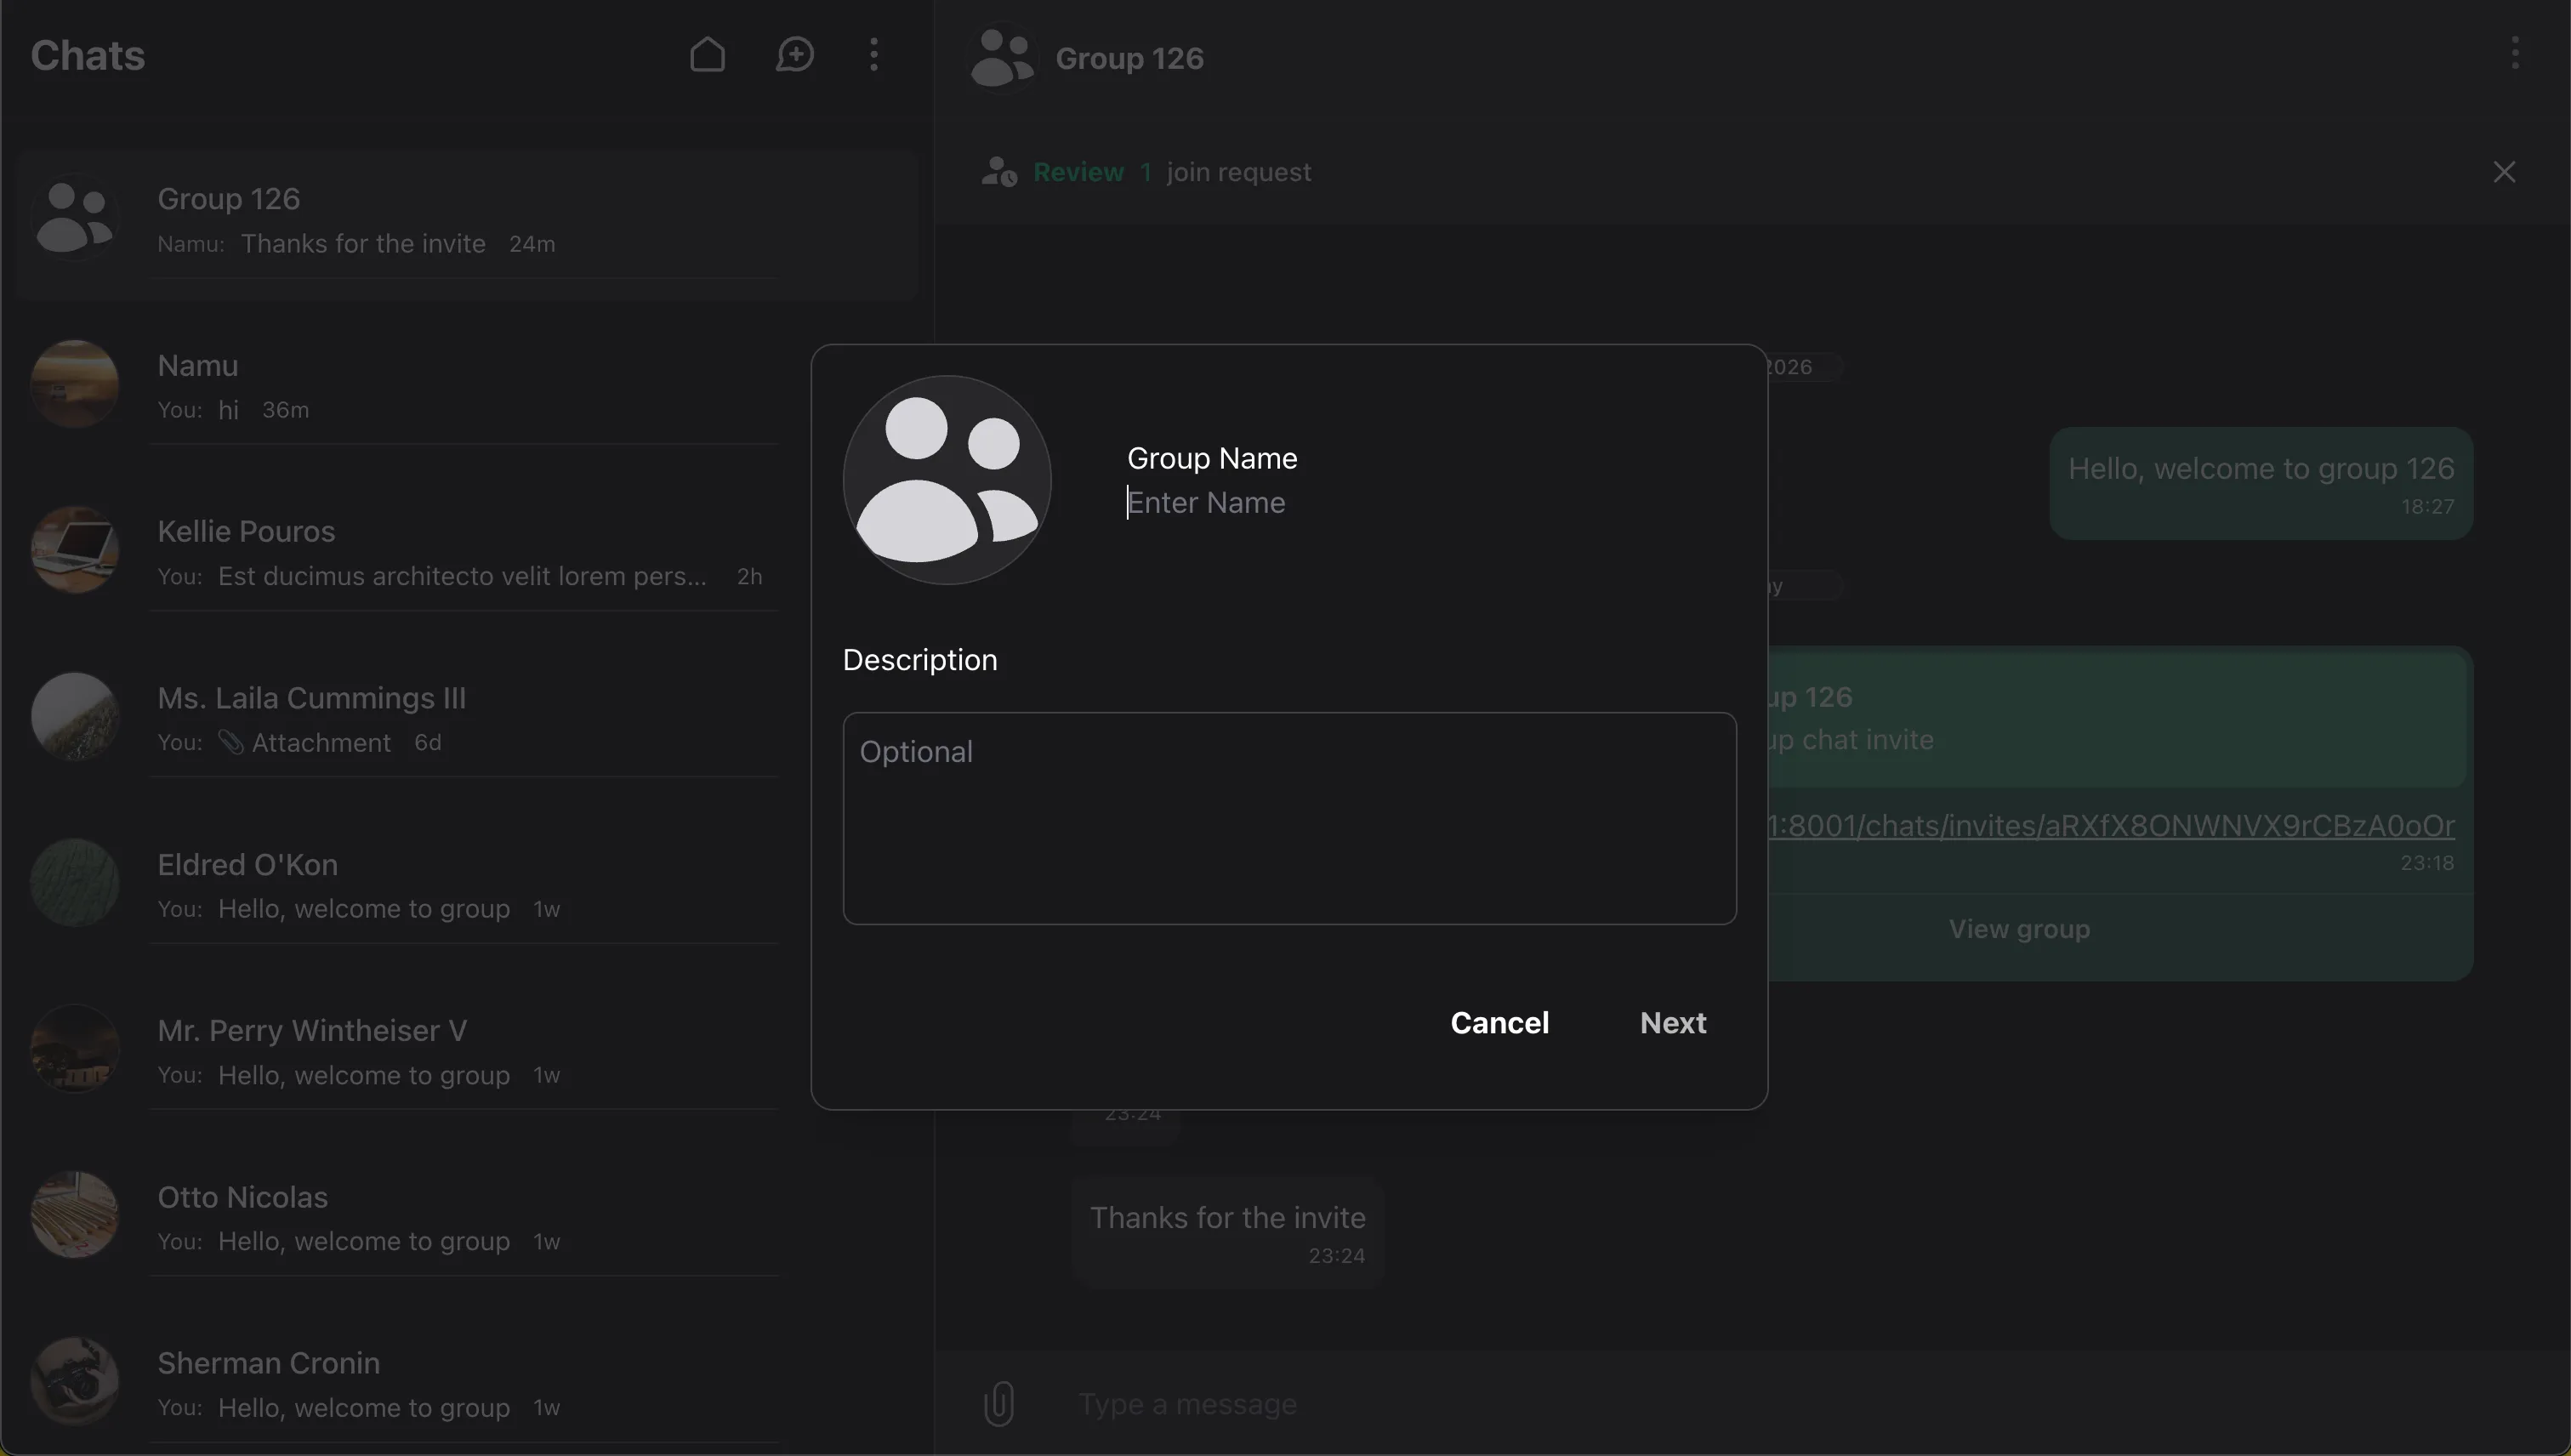Click Mr. Perry Wintheiser's avatar
This screenshot has width=2571, height=1456.
point(74,1048)
